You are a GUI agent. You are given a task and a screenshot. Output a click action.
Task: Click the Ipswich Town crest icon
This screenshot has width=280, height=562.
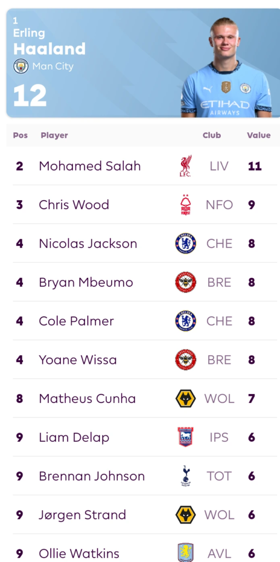click(x=185, y=437)
